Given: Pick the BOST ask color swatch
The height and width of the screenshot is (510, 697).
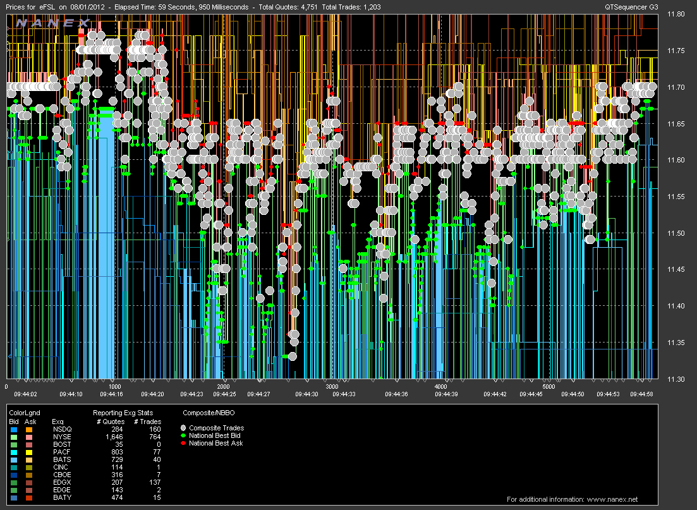Looking at the screenshot, I should click(x=29, y=445).
